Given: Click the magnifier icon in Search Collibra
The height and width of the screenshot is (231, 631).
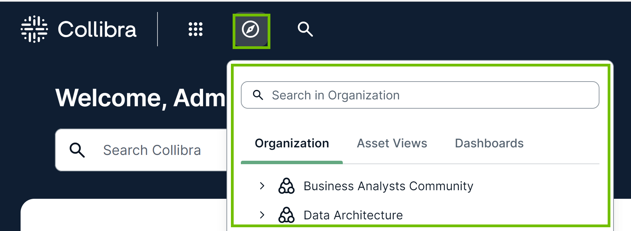Looking at the screenshot, I should (x=77, y=150).
